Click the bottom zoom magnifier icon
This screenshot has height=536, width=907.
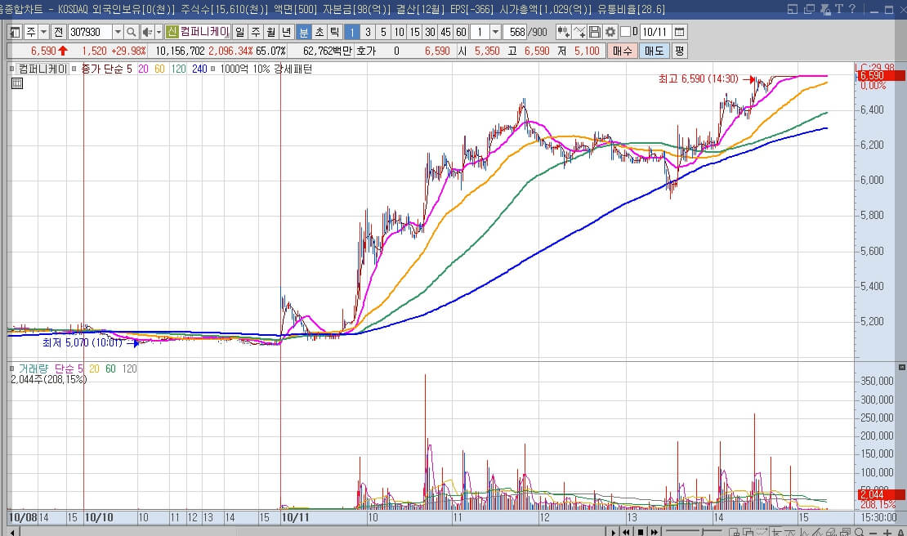tap(860, 533)
